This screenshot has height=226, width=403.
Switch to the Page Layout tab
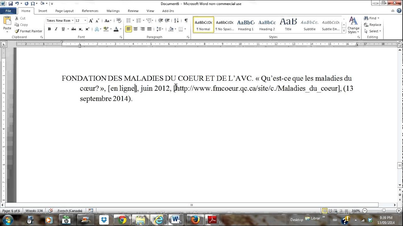click(x=65, y=11)
